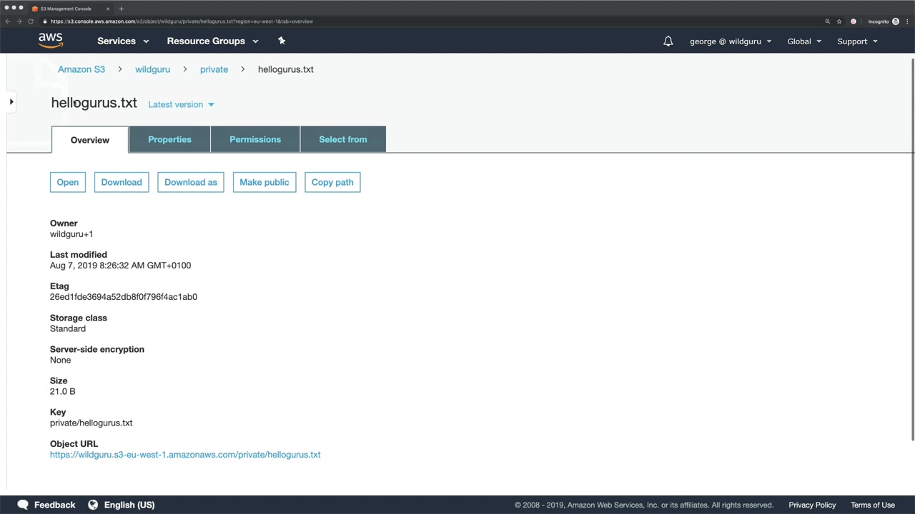This screenshot has height=514, width=915.
Task: Select the S3 Management Console browser tab
Action: click(70, 9)
